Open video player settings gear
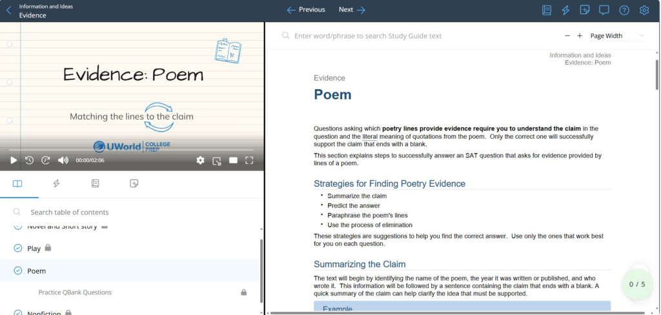 tap(200, 160)
